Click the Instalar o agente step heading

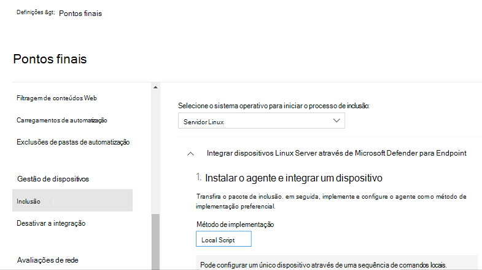pos(293,178)
